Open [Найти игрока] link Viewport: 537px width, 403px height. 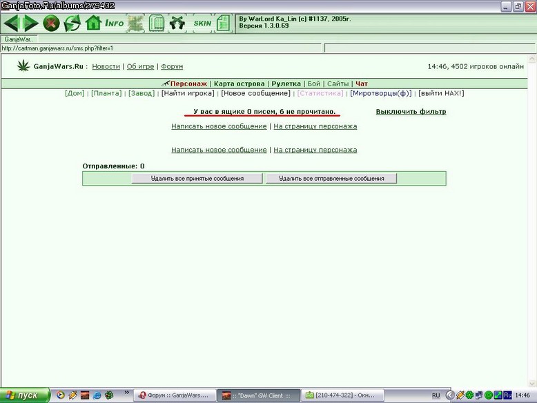tap(188, 93)
